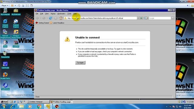Click VMware send Ctrl+Alt+Del icon
This screenshot has width=194, height=109.
19,5
